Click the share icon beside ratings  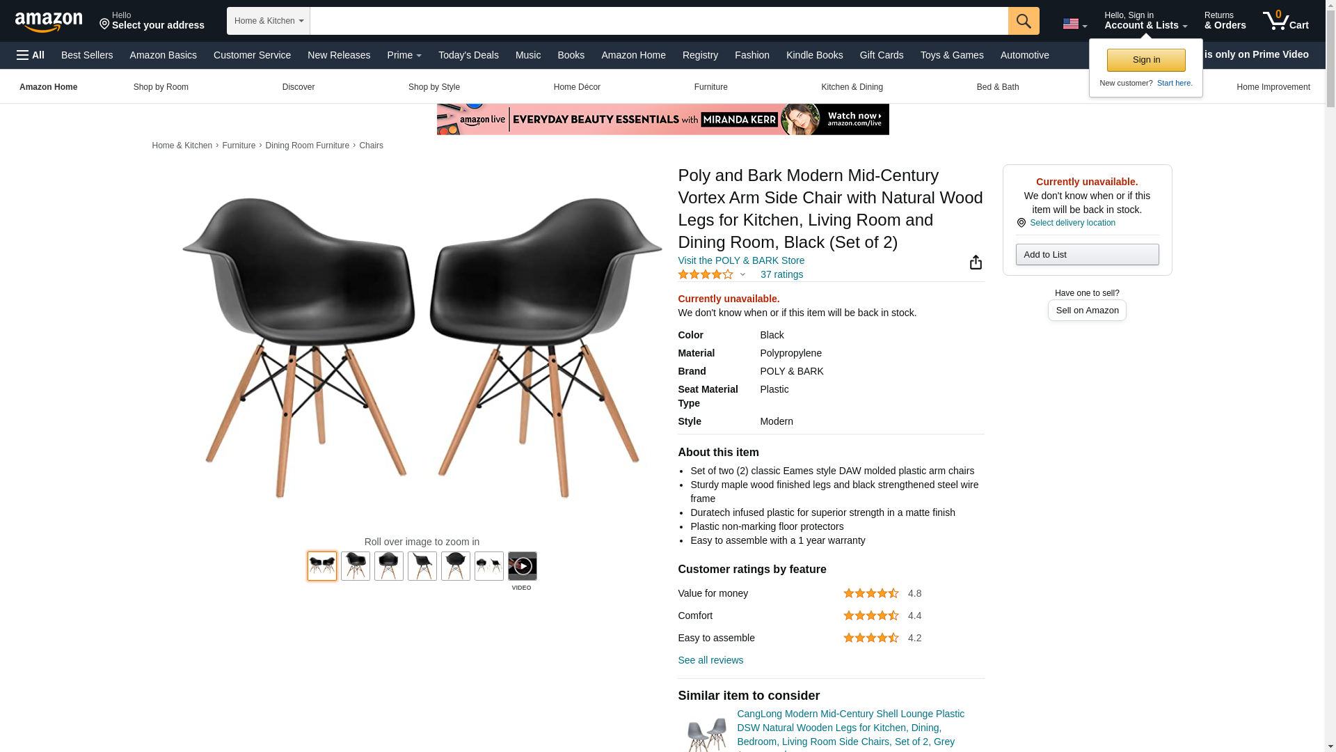(x=976, y=262)
